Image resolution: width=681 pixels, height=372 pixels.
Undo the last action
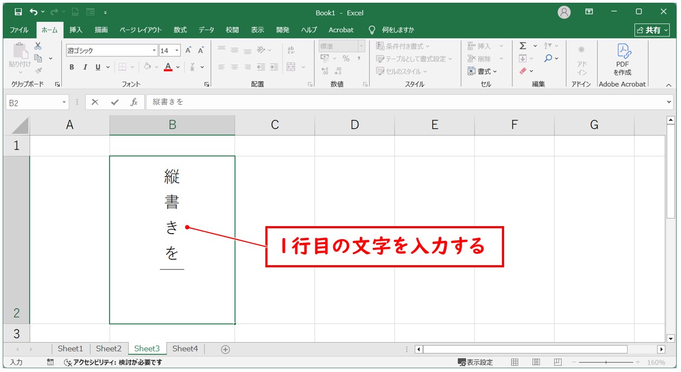click(34, 12)
